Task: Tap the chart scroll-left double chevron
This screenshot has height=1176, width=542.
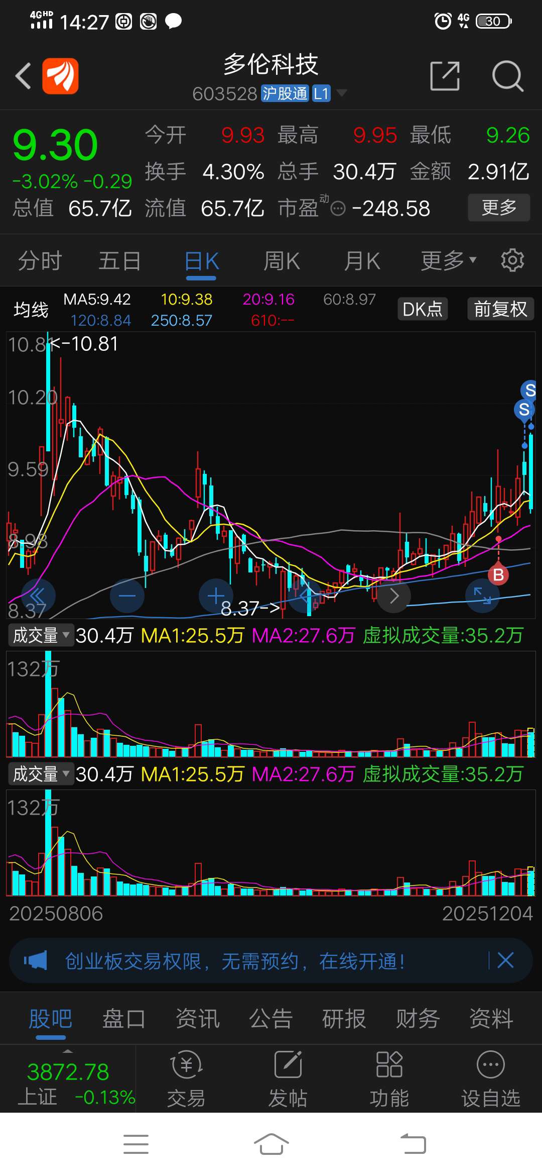Action: pyautogui.click(x=38, y=596)
